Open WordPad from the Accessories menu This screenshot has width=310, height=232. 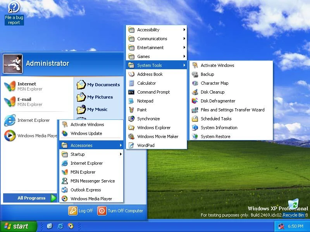click(x=145, y=145)
